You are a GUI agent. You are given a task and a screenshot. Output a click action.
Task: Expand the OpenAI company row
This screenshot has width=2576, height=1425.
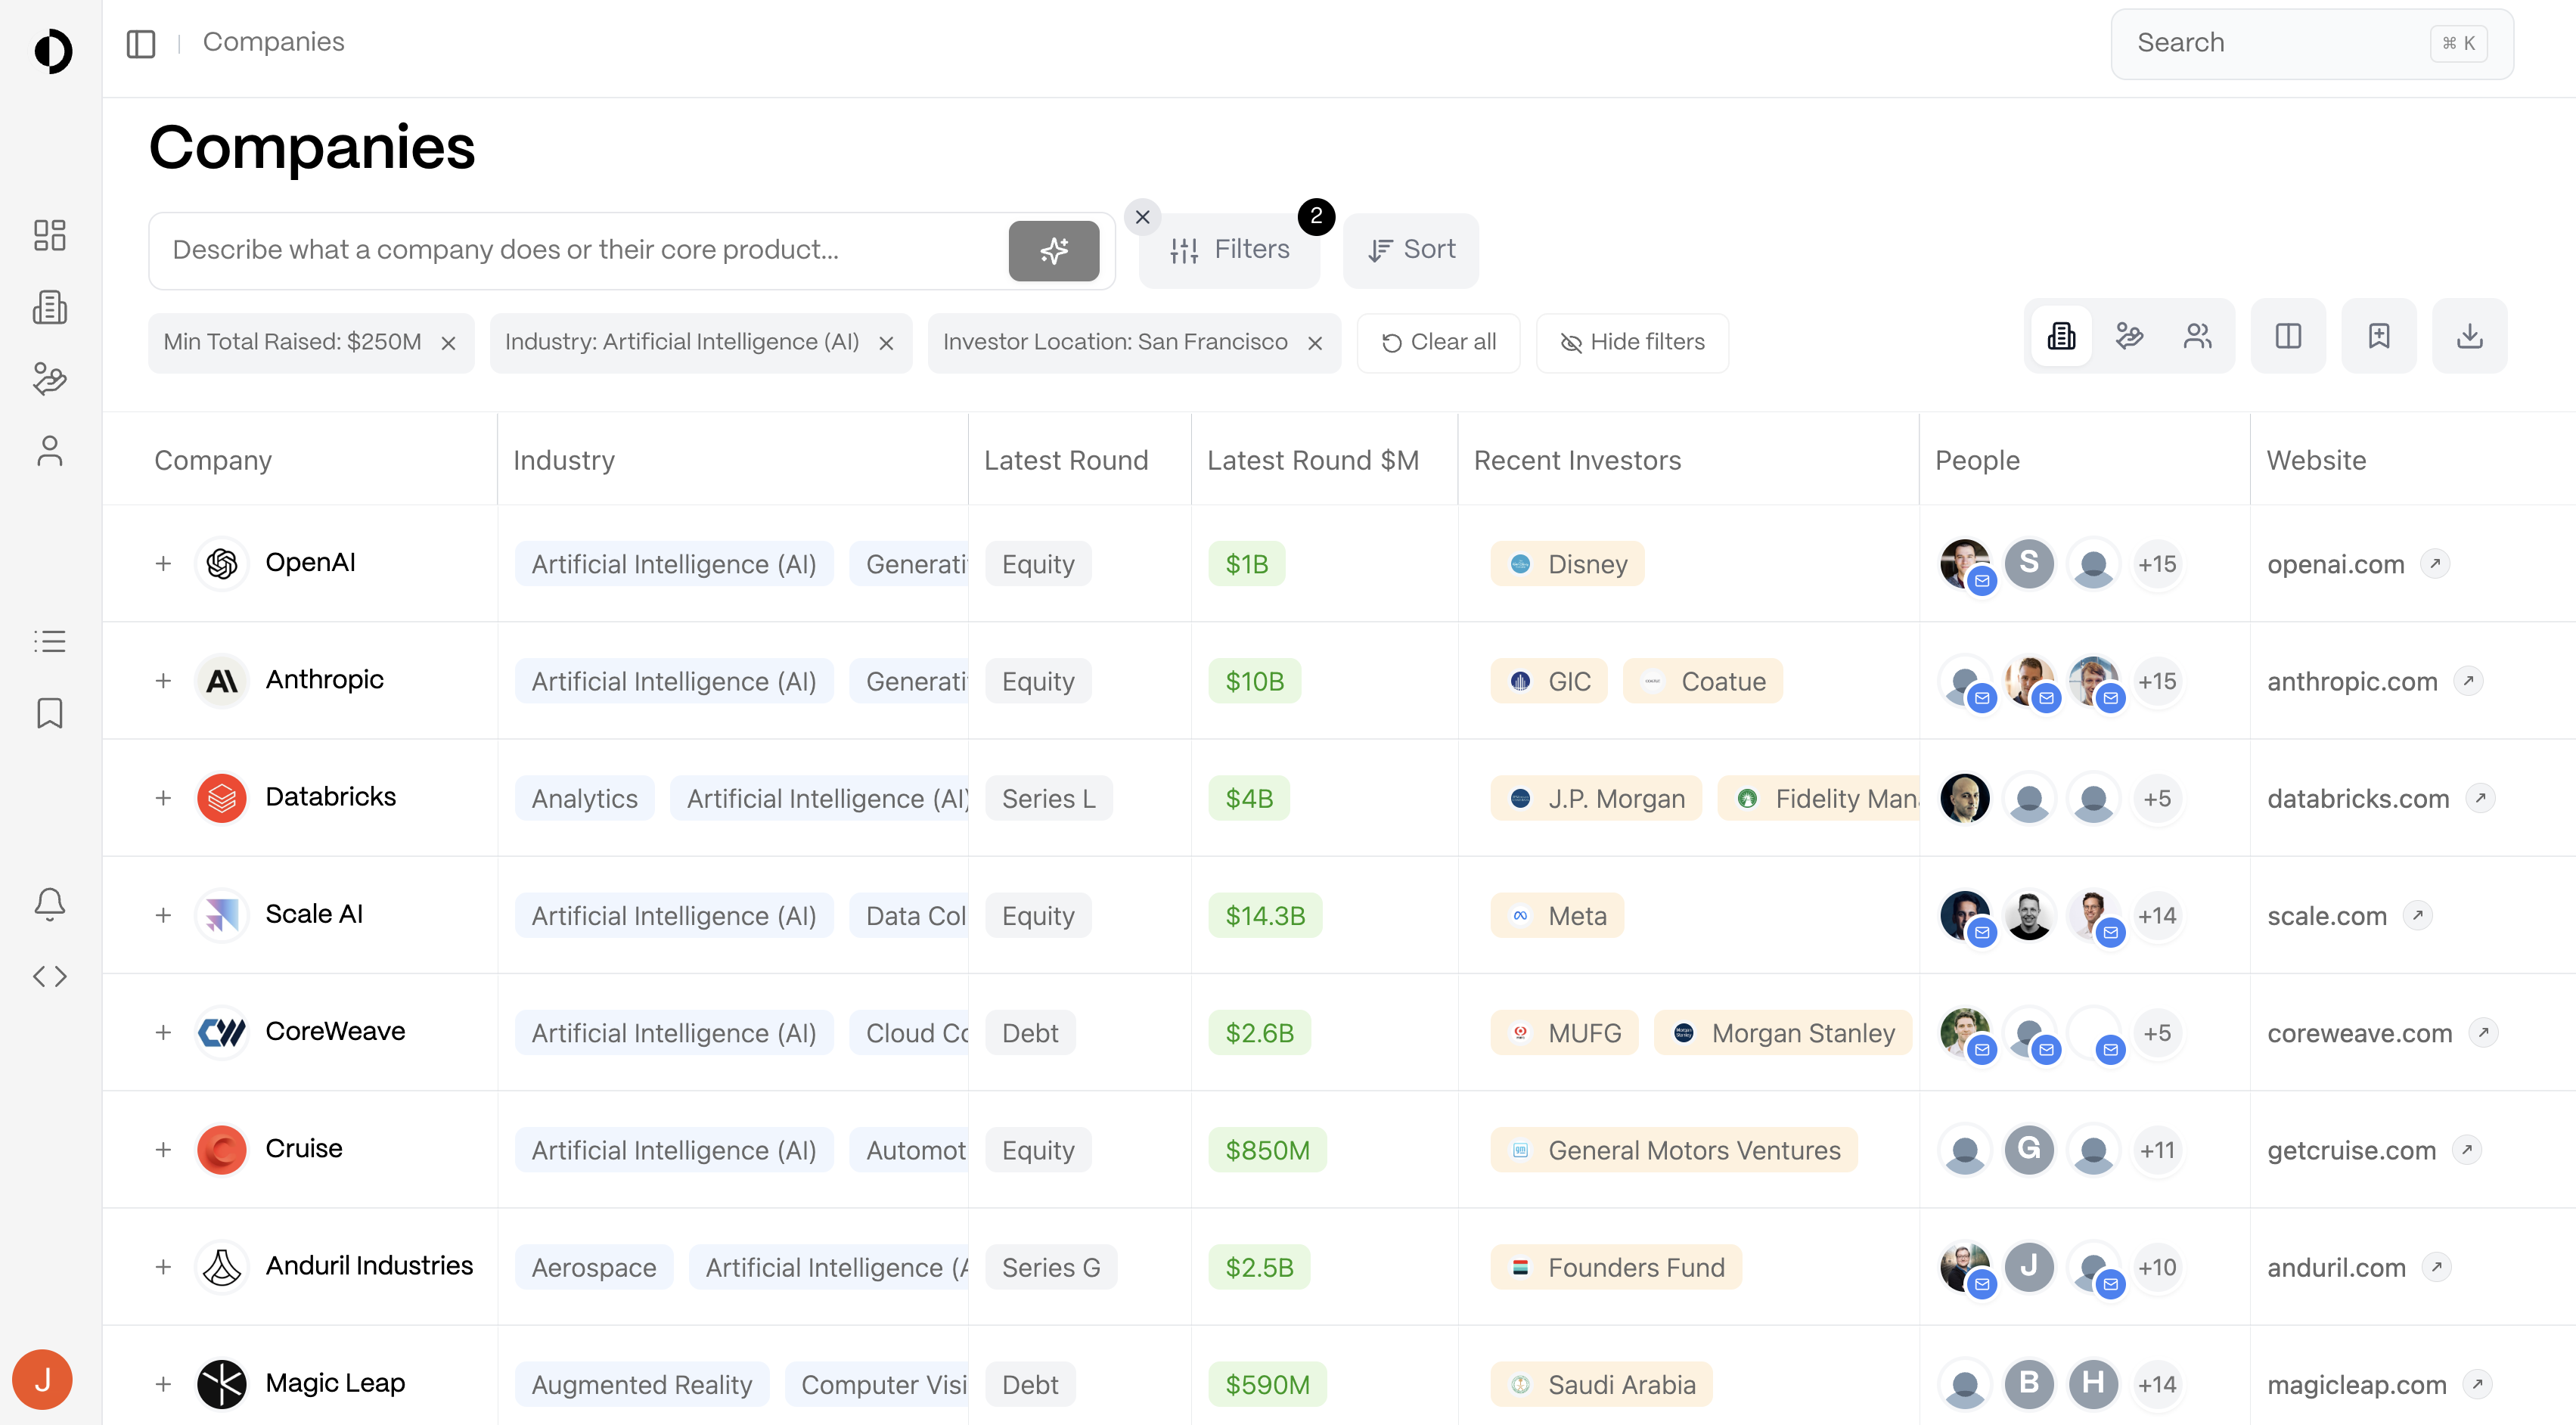point(164,563)
